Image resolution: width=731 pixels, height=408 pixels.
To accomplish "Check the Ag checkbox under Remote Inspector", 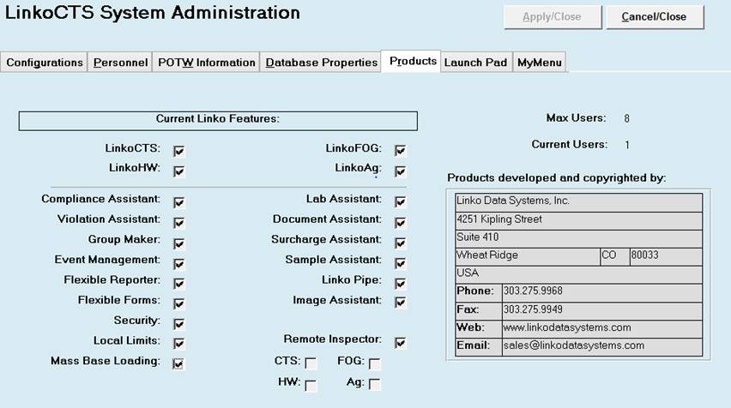I will [374, 384].
